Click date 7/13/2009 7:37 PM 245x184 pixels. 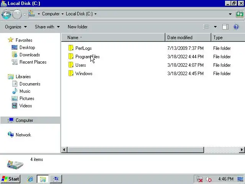pyautogui.click(x=185, y=48)
